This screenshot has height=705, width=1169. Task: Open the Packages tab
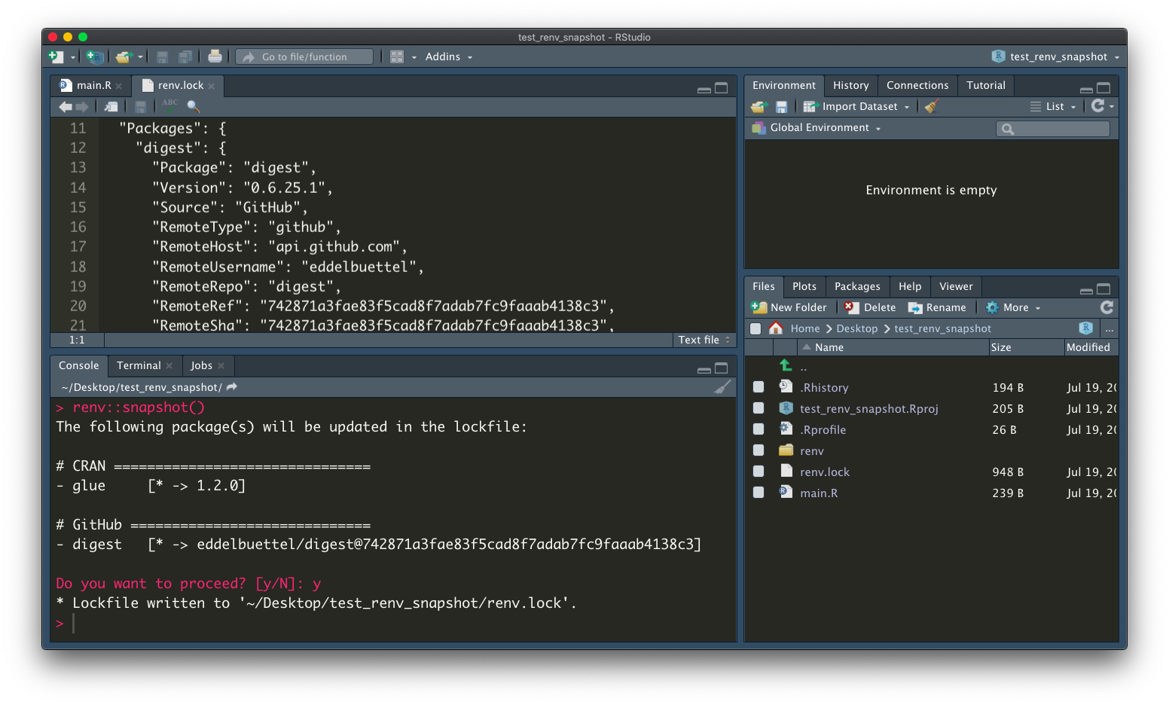tap(857, 286)
